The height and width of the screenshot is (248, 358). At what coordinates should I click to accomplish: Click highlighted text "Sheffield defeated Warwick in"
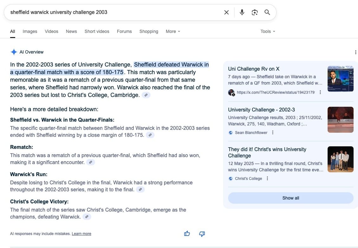(171, 65)
